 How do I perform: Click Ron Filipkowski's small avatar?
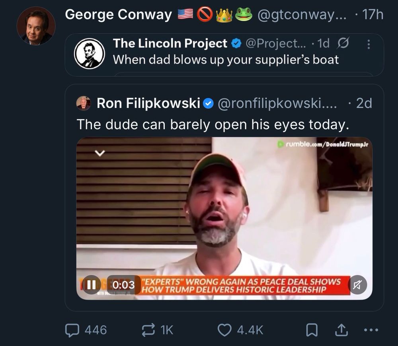click(84, 103)
